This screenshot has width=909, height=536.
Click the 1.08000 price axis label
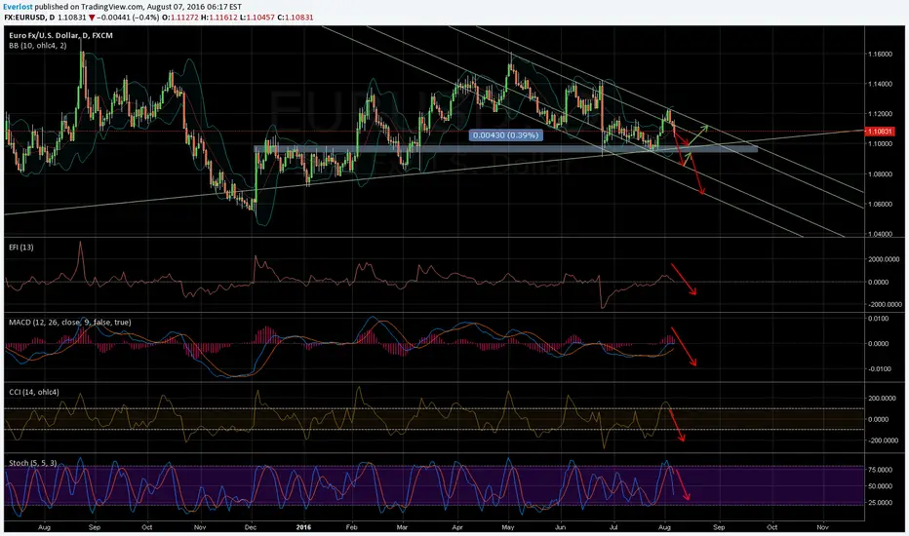(880, 173)
